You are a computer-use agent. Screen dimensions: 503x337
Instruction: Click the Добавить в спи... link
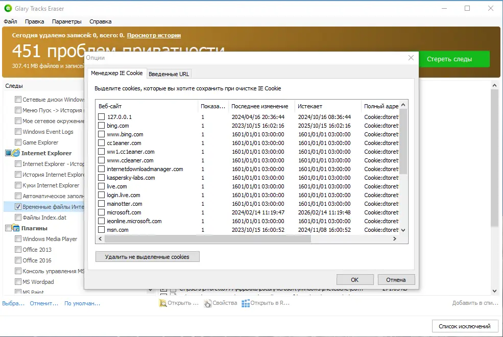click(475, 303)
